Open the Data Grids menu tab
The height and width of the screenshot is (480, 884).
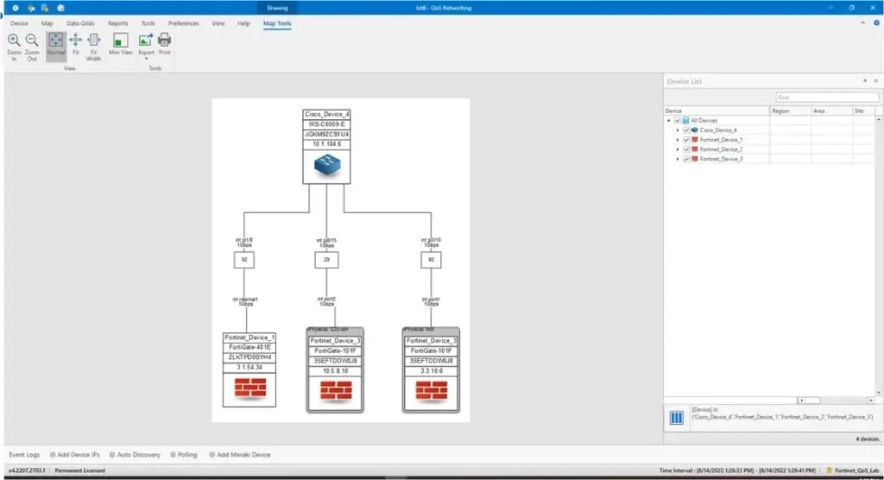[x=80, y=23]
